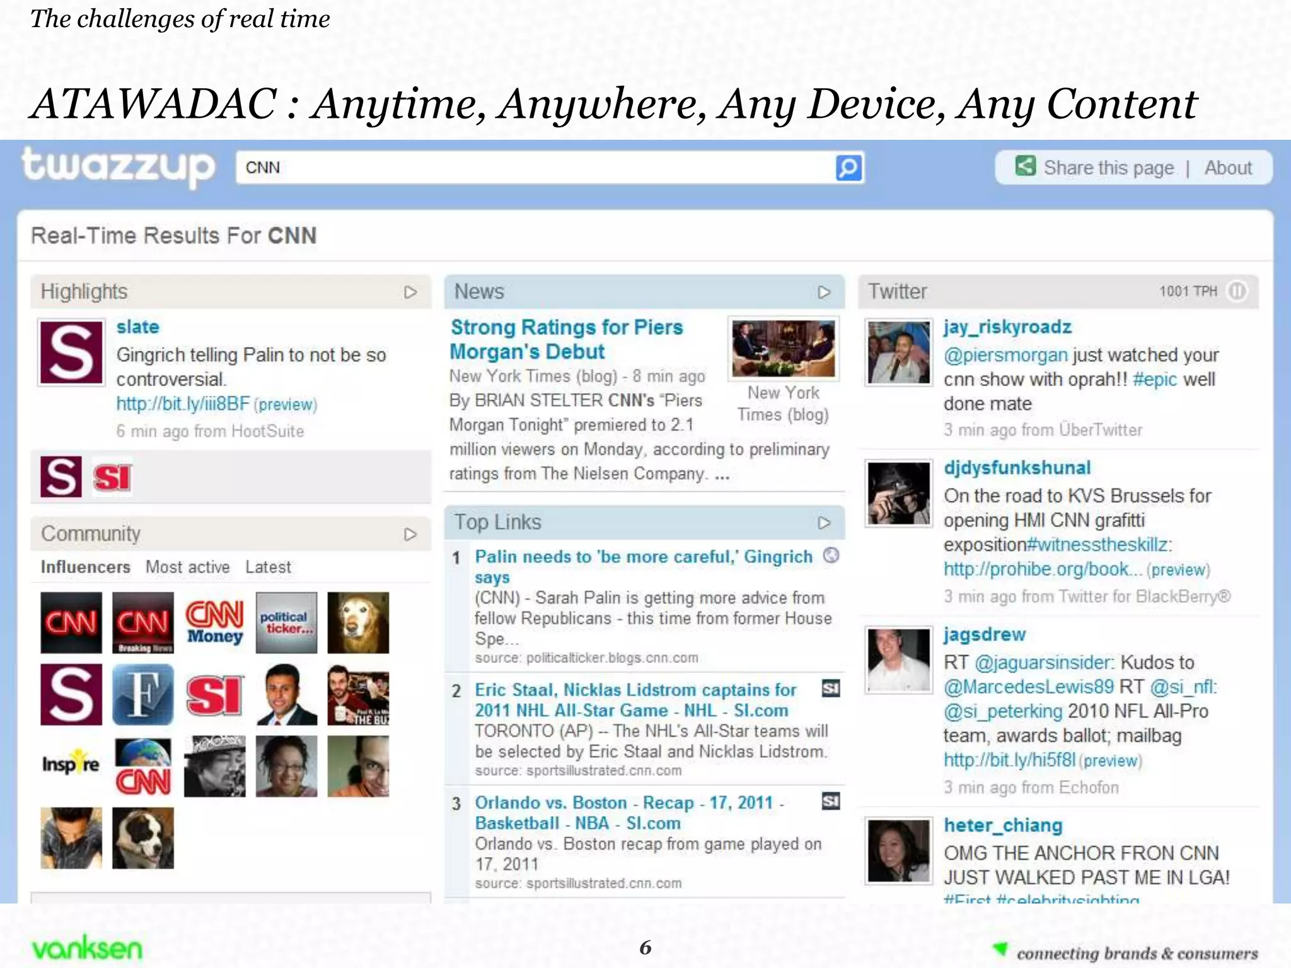The image size is (1291, 968).
Task: Open the bit.ly/hi5f8l link
Action: 1009,760
